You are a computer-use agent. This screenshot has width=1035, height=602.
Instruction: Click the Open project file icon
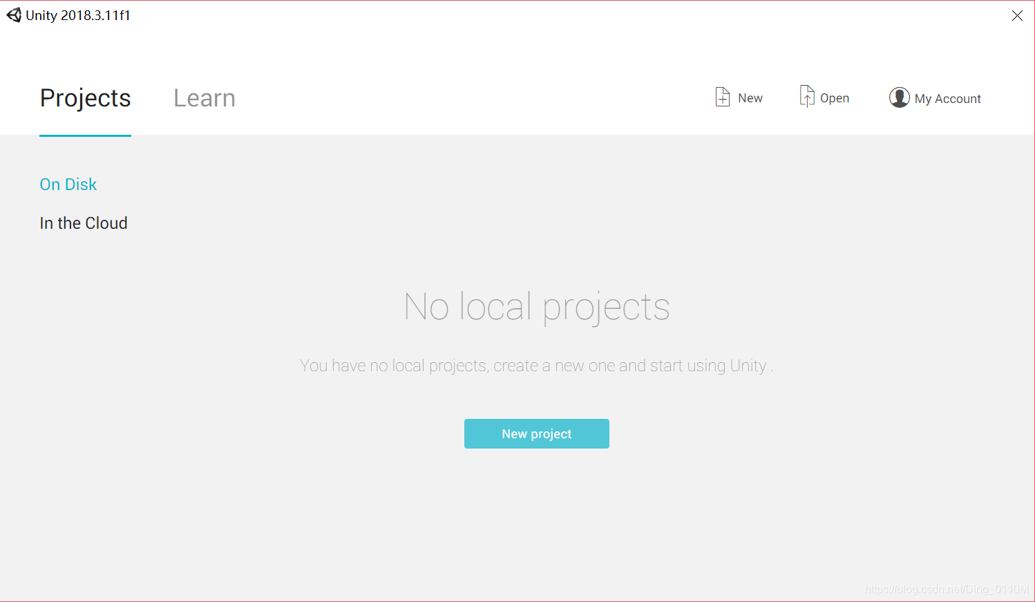click(807, 96)
